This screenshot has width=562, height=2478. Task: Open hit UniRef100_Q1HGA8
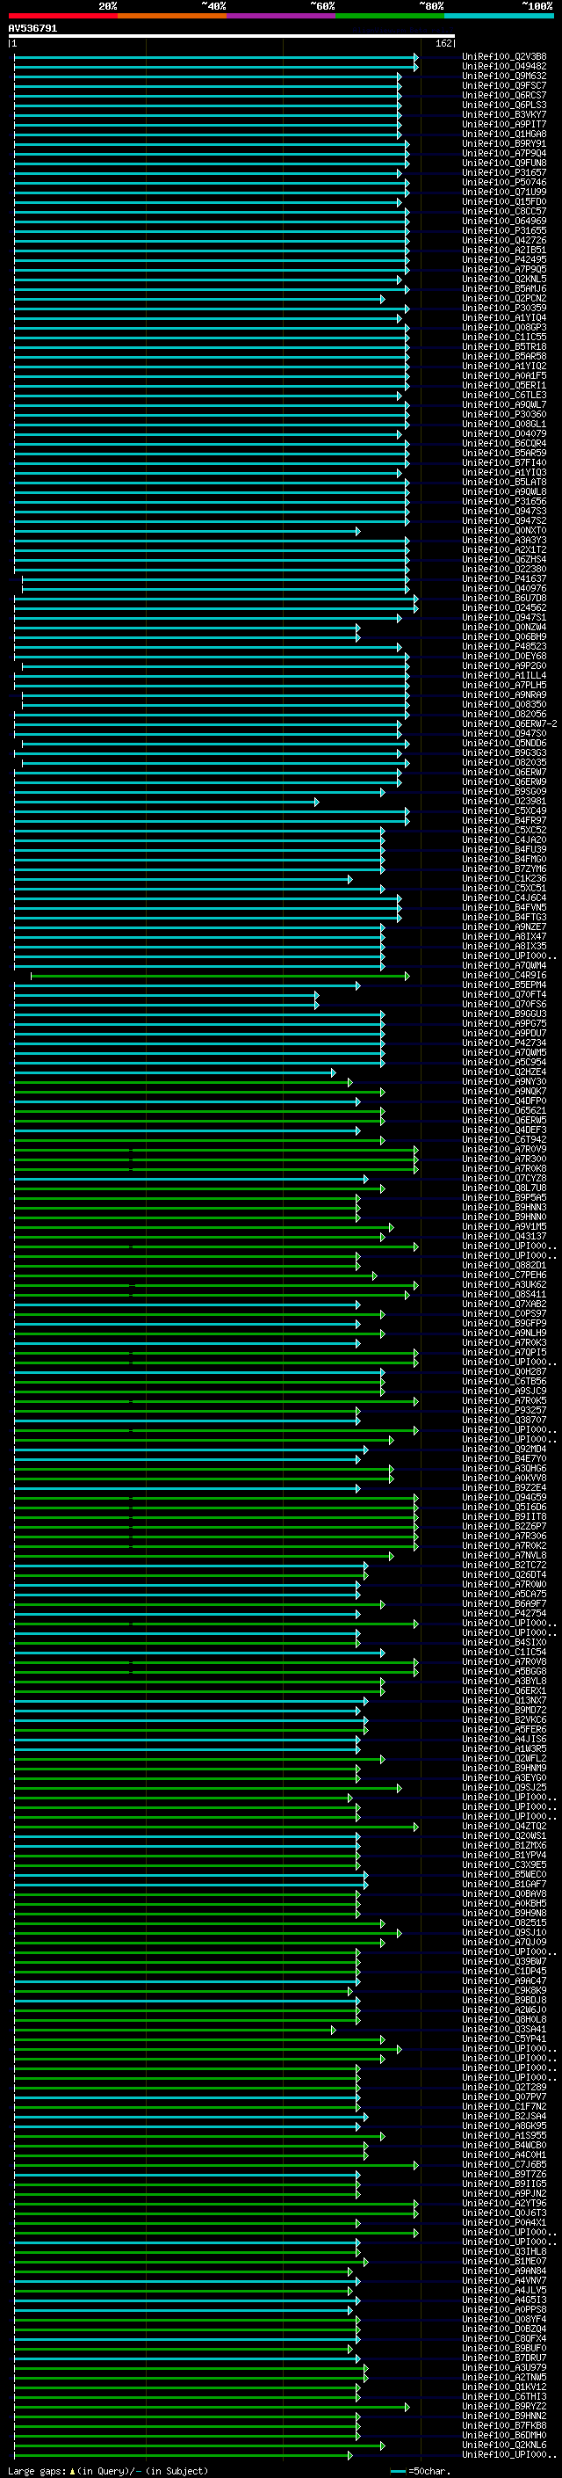click(x=504, y=134)
